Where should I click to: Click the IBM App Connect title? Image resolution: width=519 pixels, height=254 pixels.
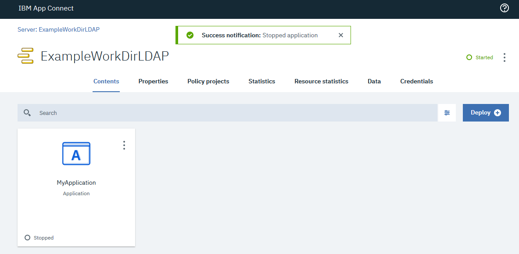(46, 8)
